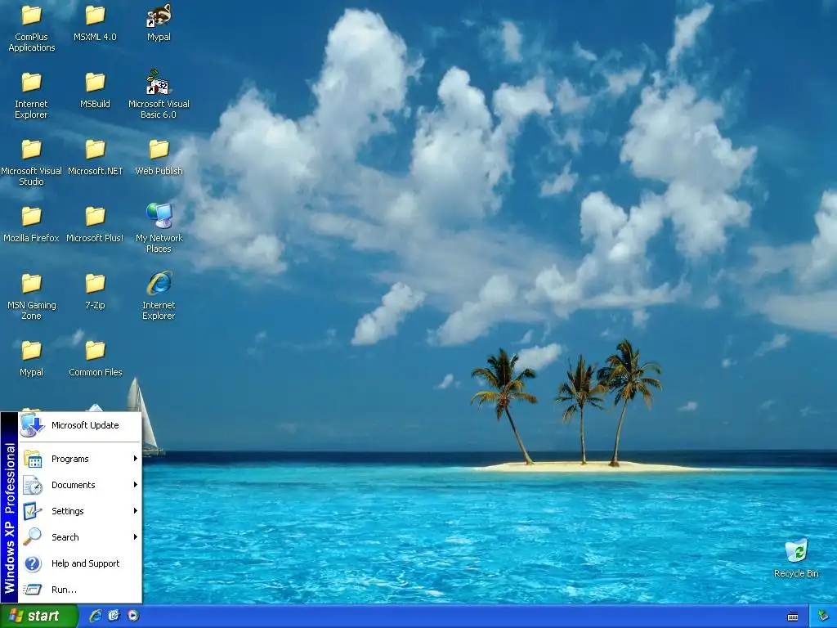Open Help and Support from start menu

click(80, 563)
